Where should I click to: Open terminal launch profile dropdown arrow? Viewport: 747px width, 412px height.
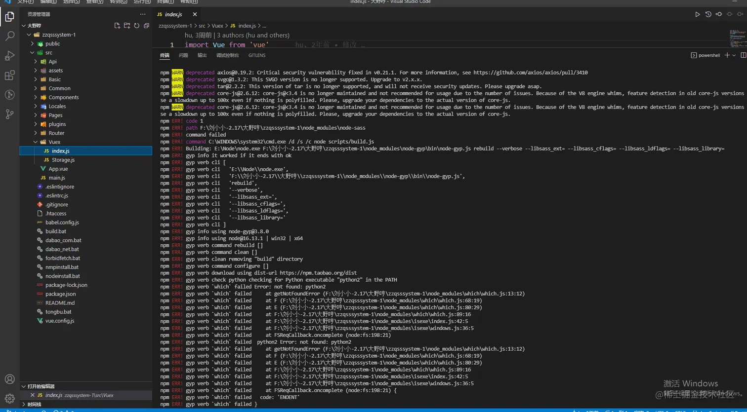pyautogui.click(x=734, y=55)
